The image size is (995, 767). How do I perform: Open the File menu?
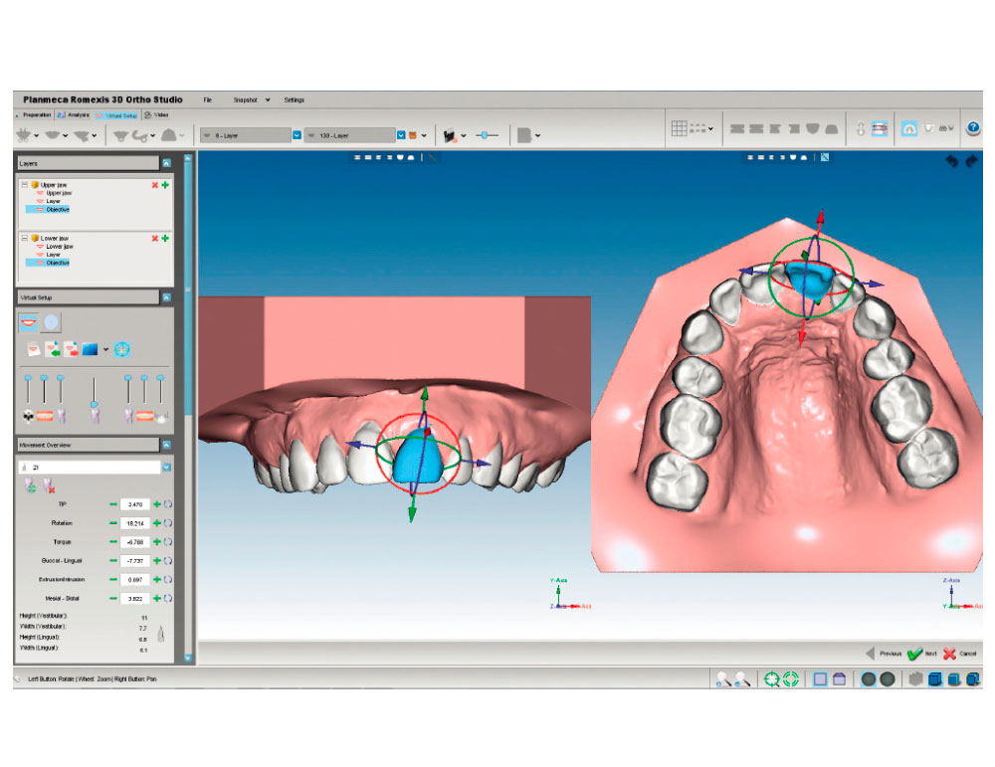[208, 100]
